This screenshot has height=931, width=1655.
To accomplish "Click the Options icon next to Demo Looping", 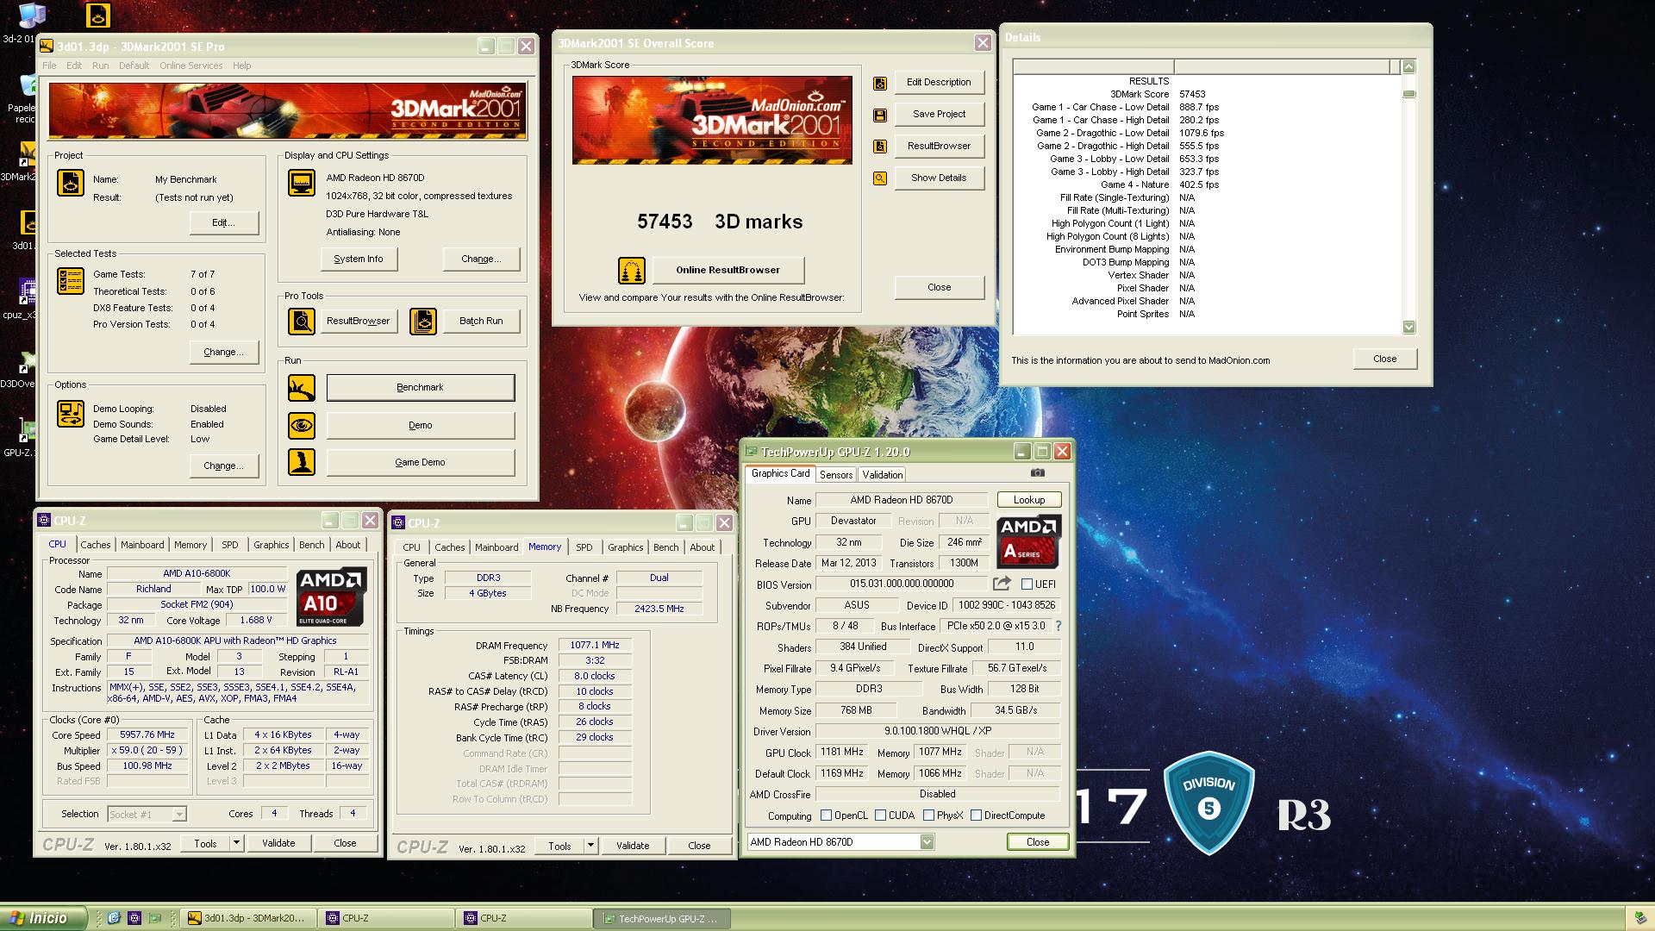I will click(x=71, y=414).
